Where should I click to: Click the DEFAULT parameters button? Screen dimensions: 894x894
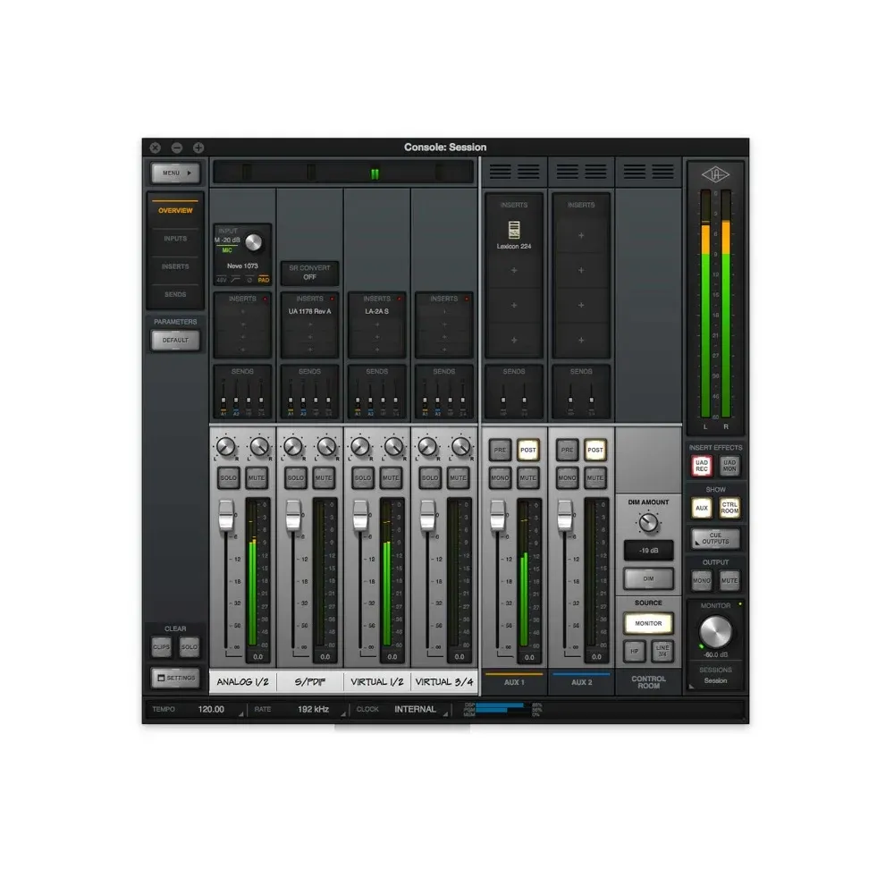point(175,340)
